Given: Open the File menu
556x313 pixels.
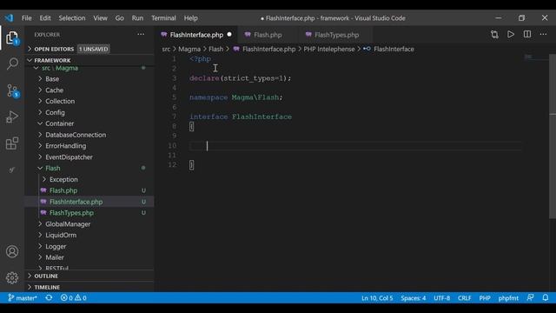Looking at the screenshot, I should point(27,18).
